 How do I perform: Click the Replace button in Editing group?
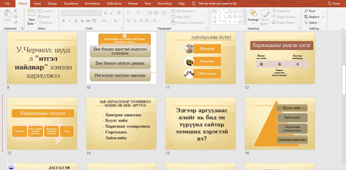(x=314, y=17)
